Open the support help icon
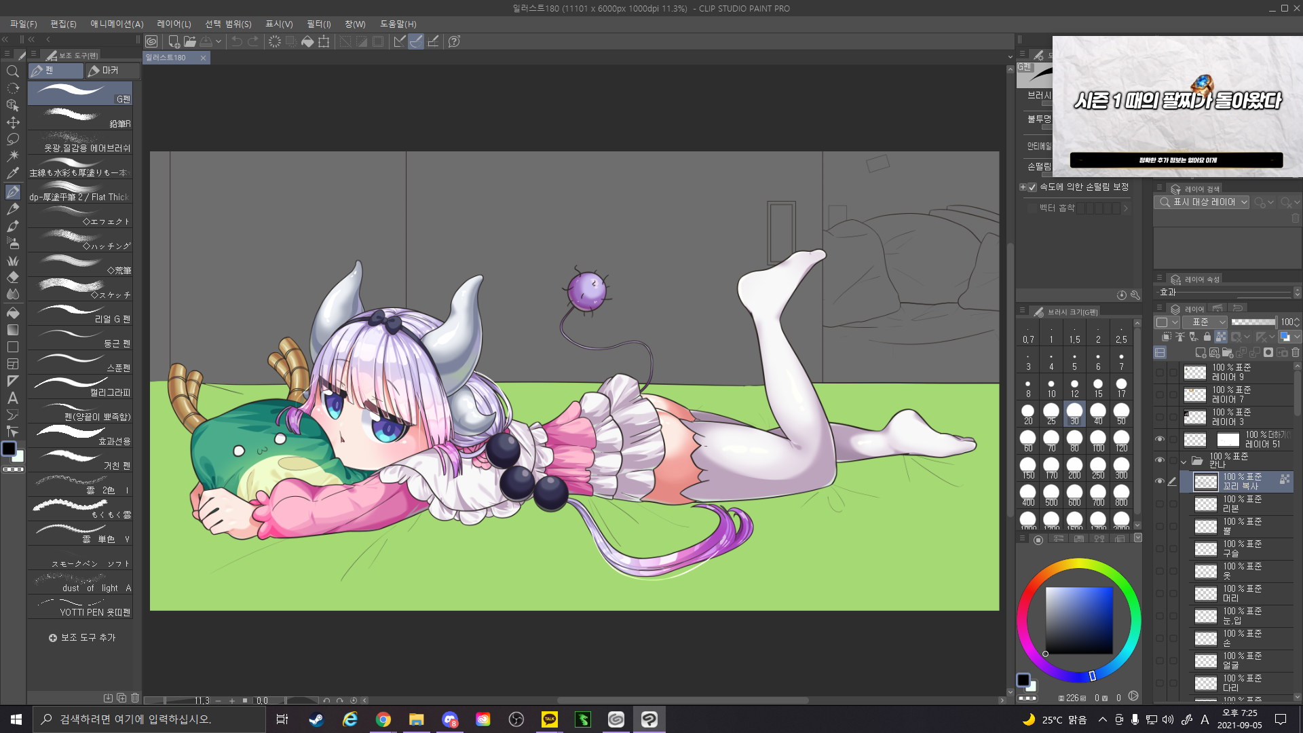The height and width of the screenshot is (733, 1303). [x=454, y=41]
